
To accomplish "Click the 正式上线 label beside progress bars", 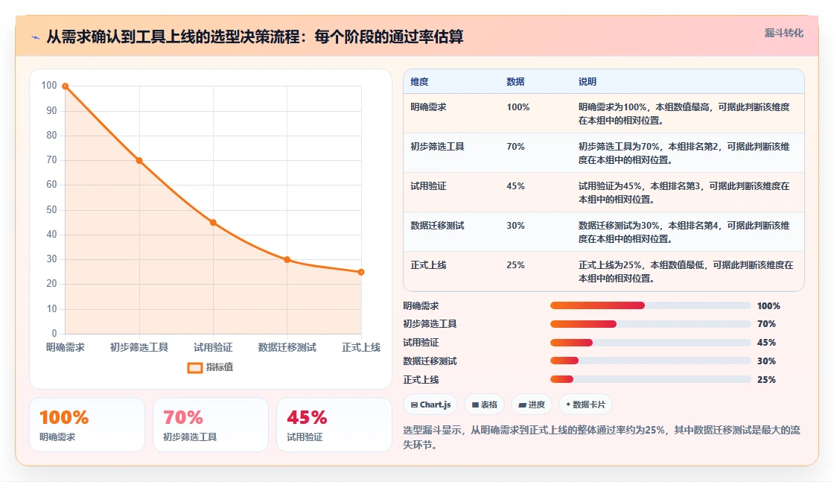I will click(x=421, y=380).
